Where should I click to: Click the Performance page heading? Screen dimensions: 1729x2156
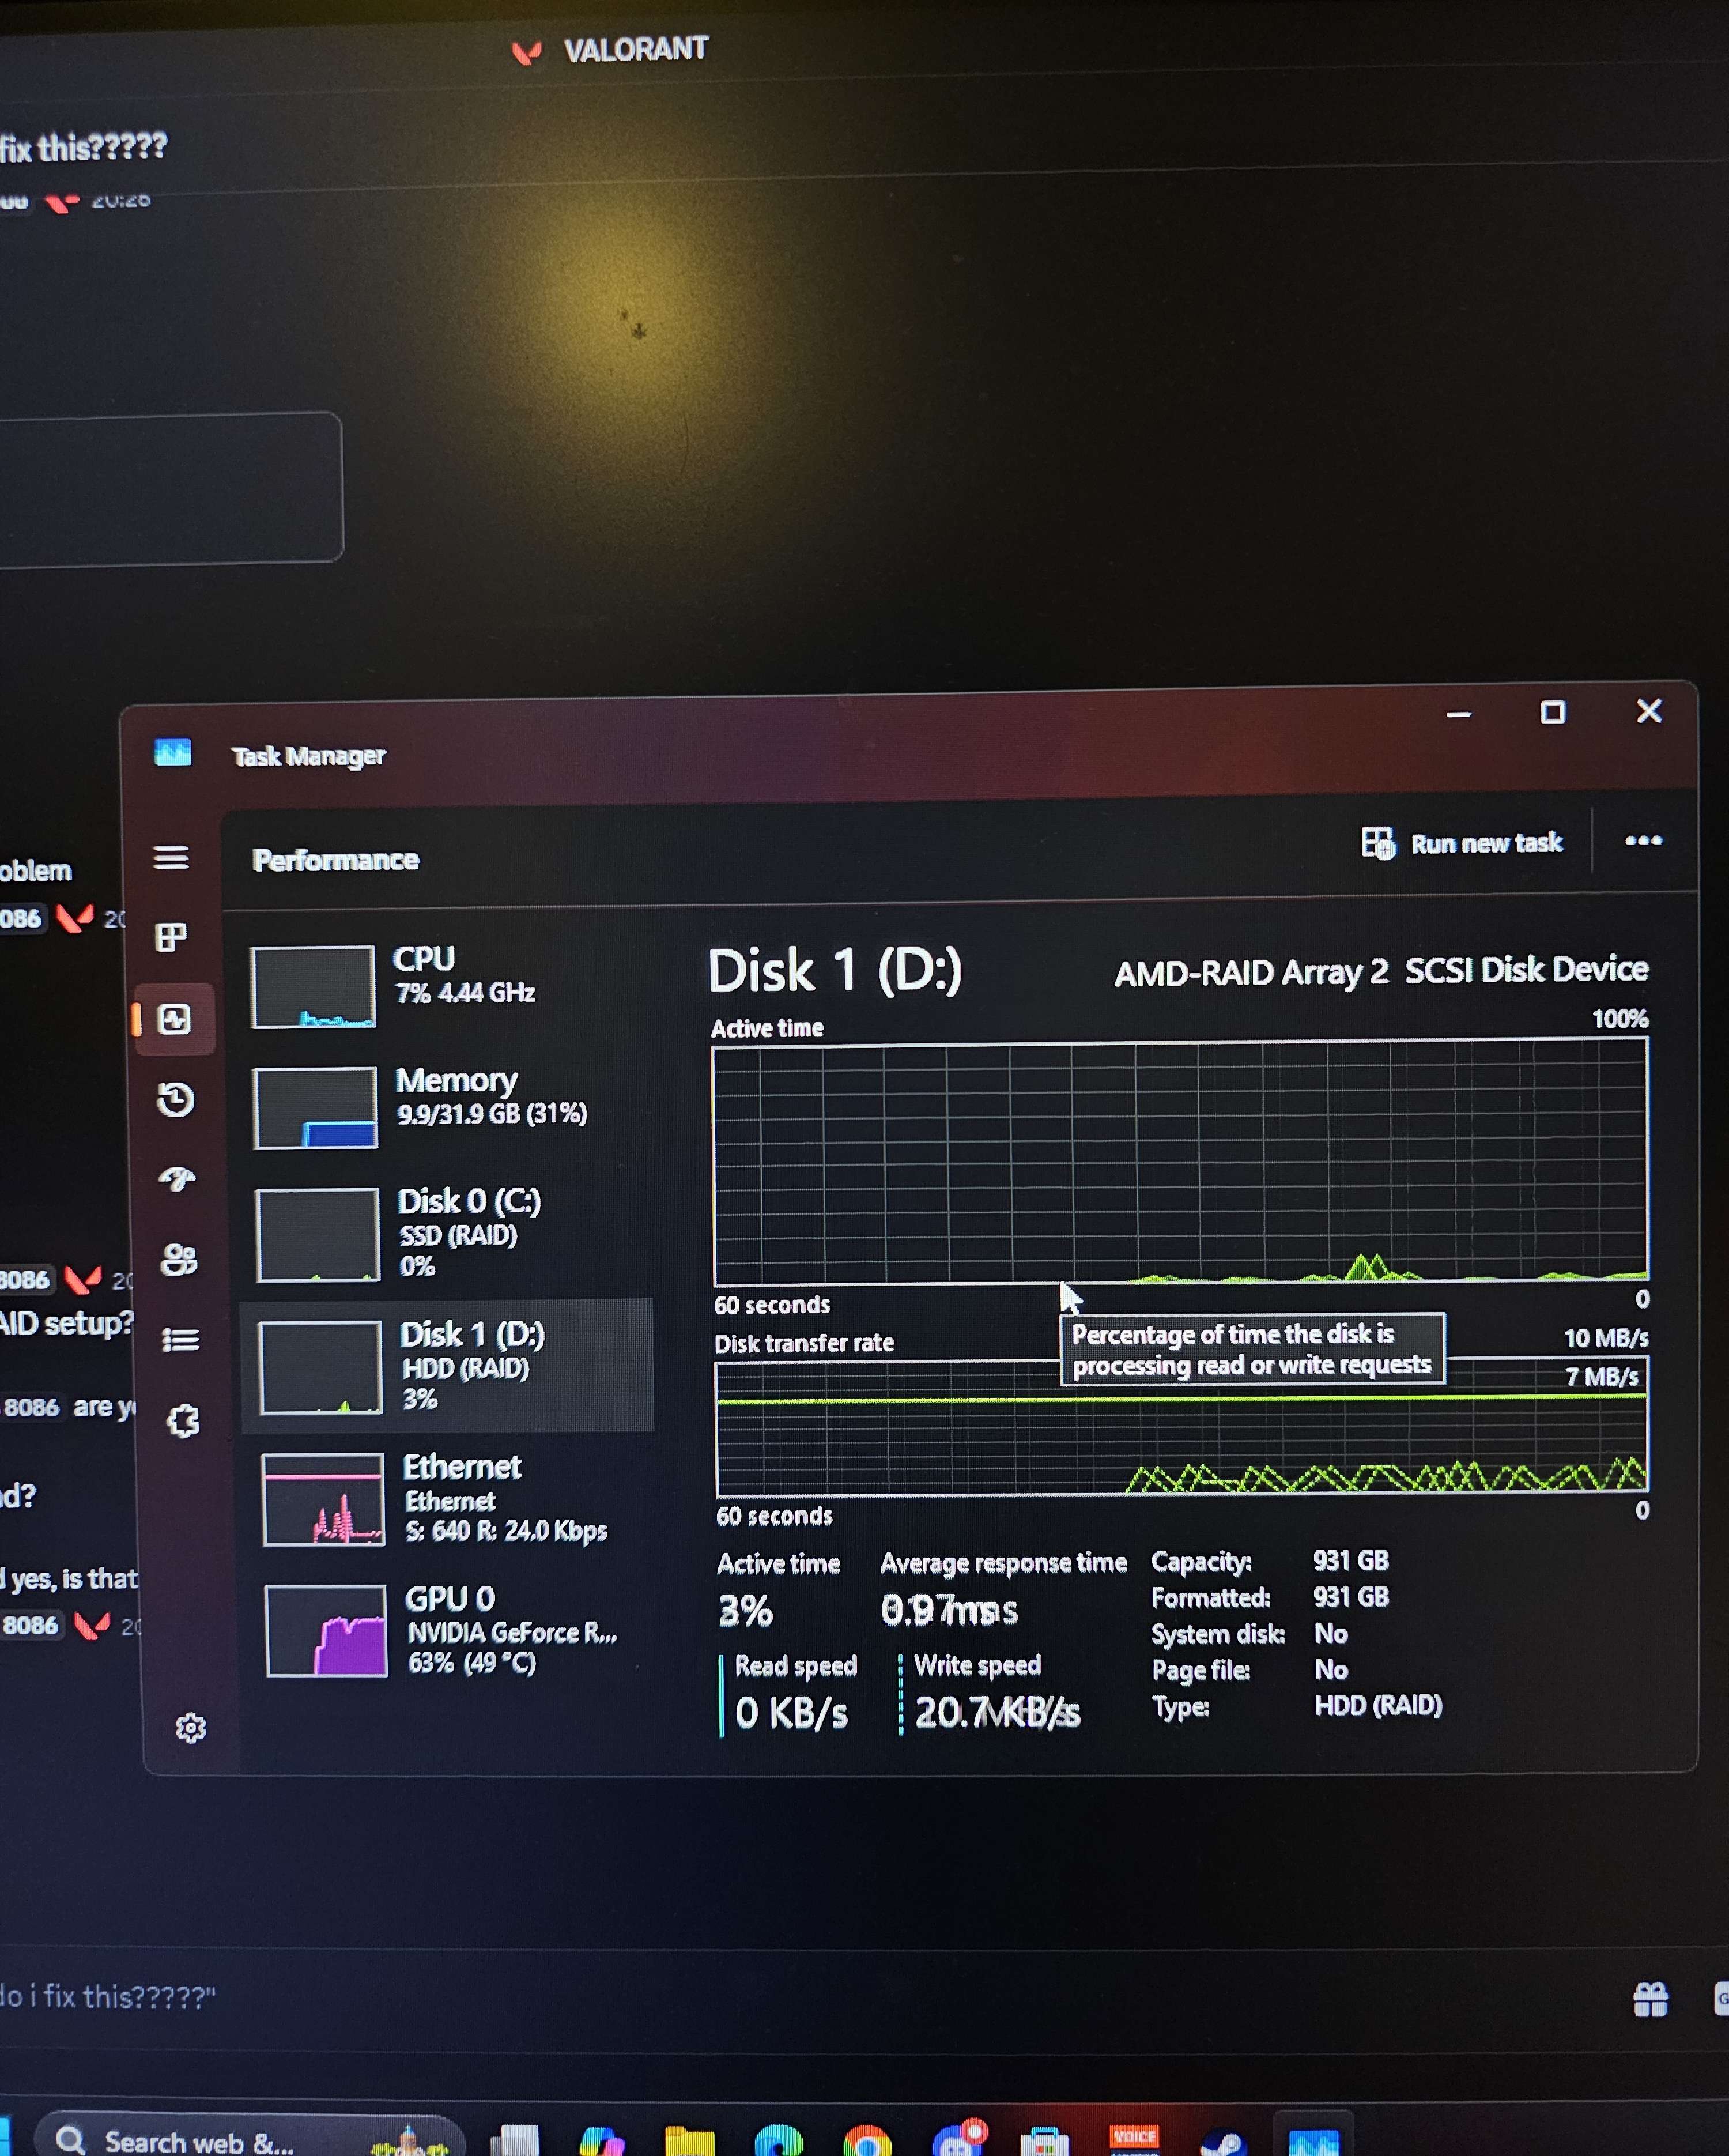pyautogui.click(x=335, y=860)
